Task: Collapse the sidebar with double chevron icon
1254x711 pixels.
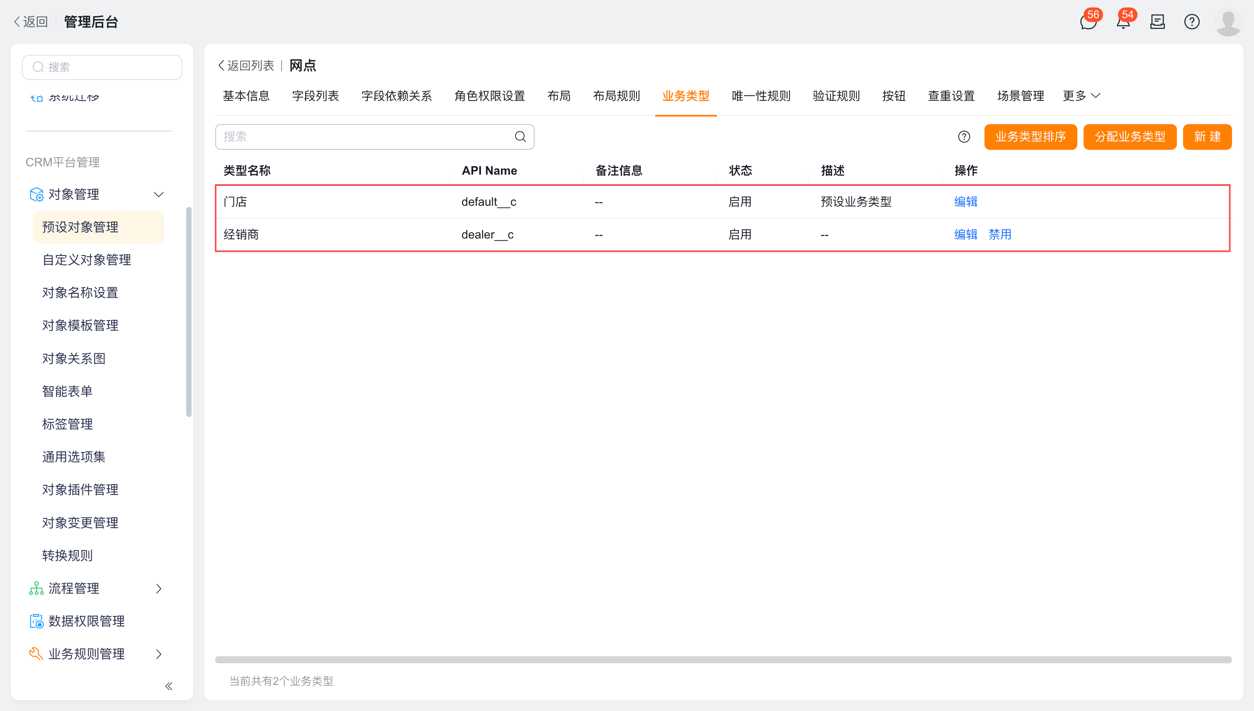Action: pos(168,686)
